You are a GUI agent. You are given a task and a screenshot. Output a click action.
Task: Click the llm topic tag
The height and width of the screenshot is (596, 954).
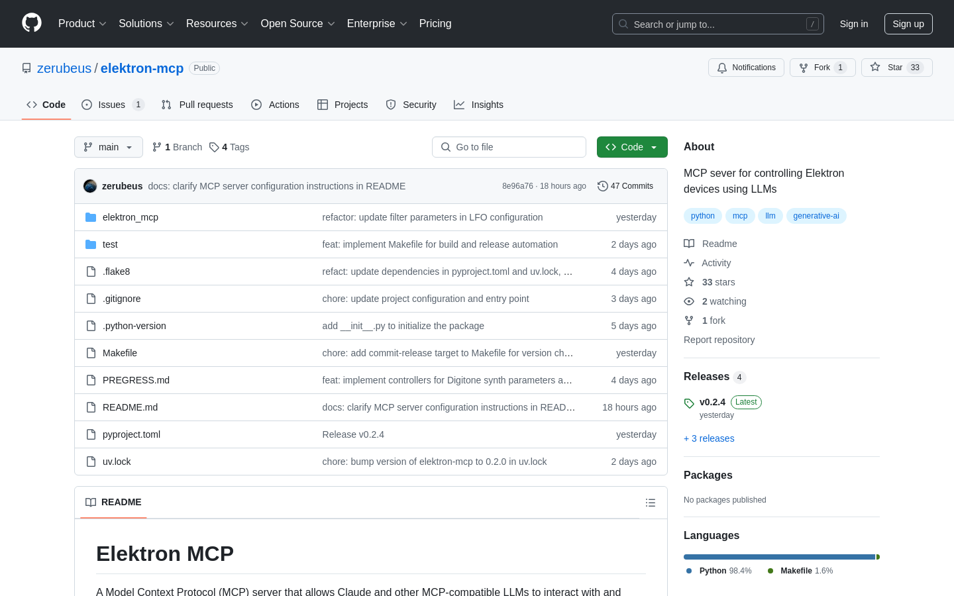pyautogui.click(x=770, y=216)
